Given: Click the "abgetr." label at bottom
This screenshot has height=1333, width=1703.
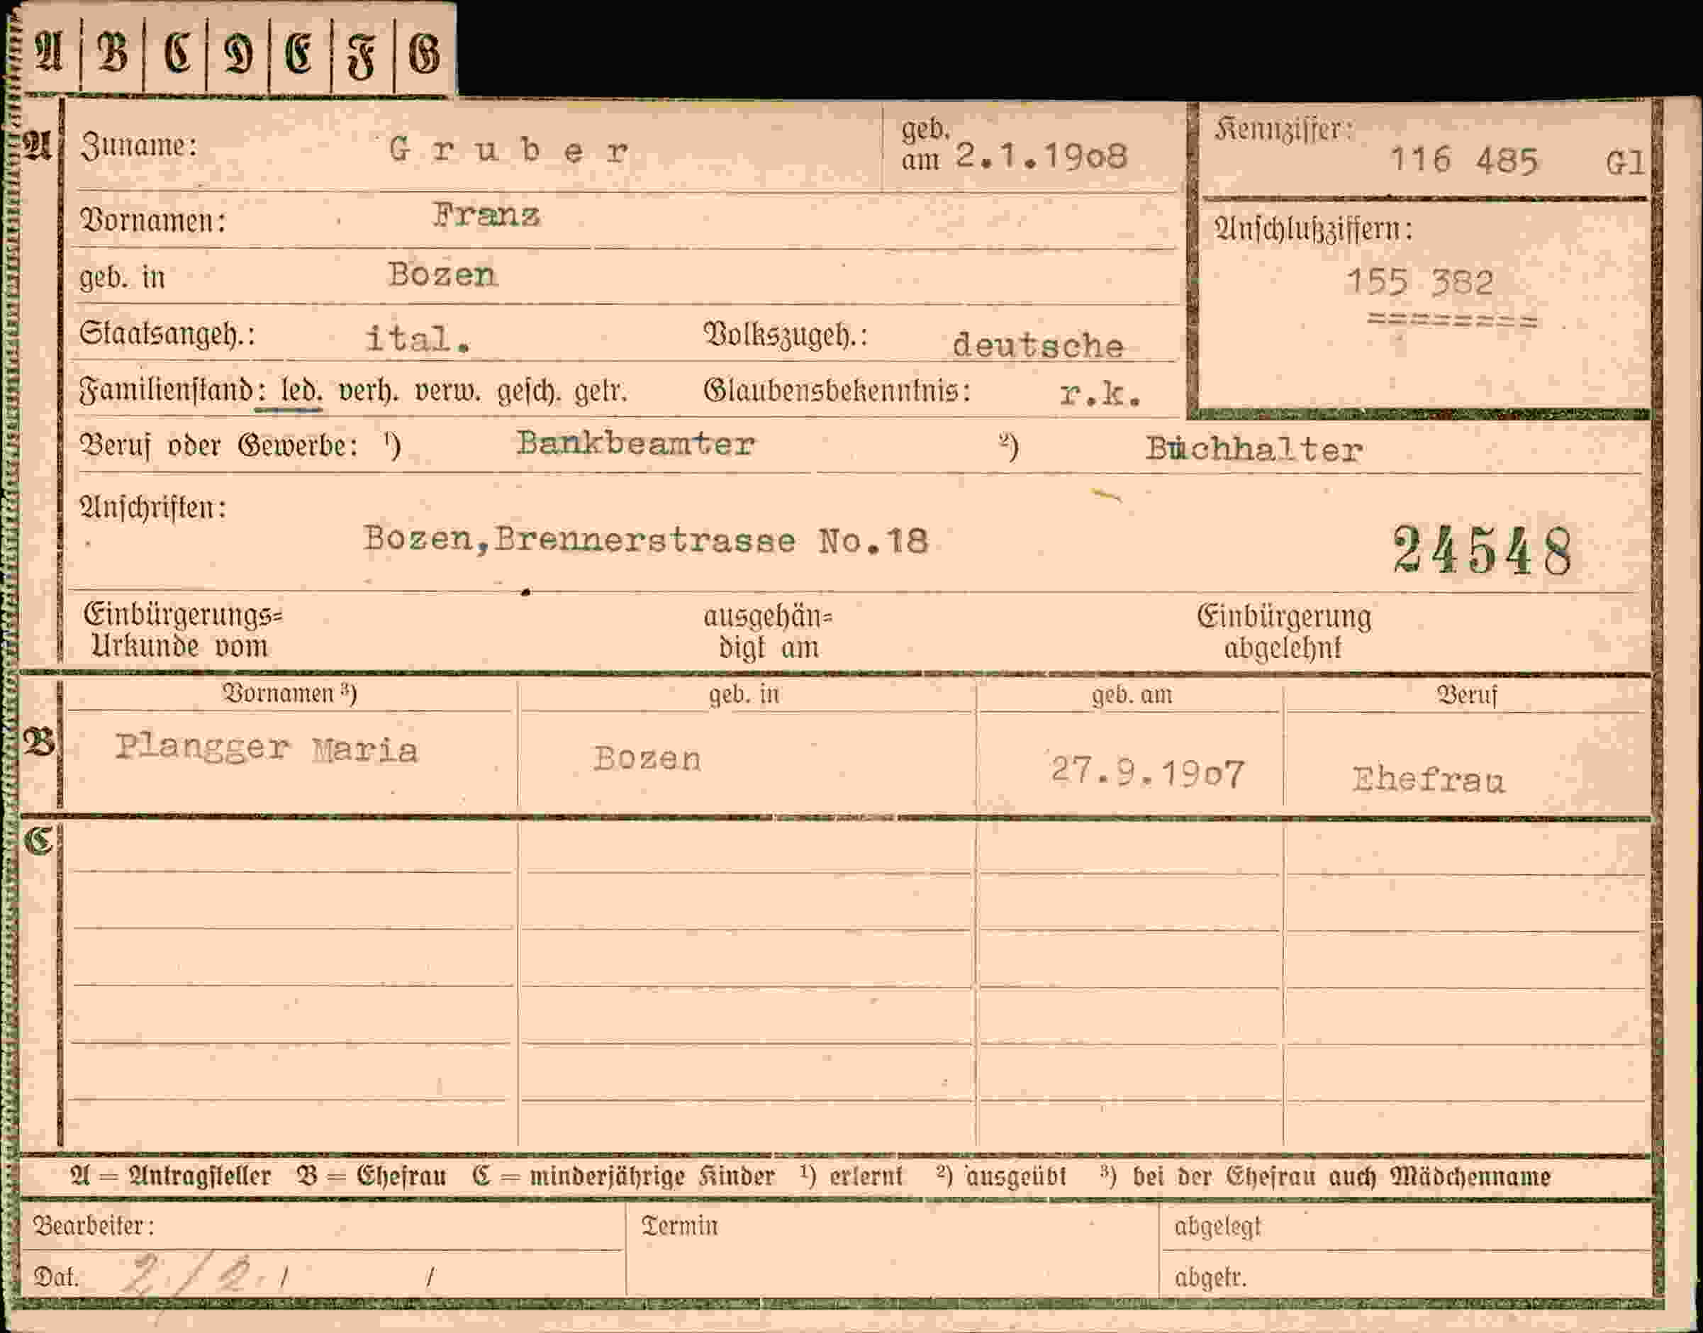Looking at the screenshot, I should 1210,1278.
